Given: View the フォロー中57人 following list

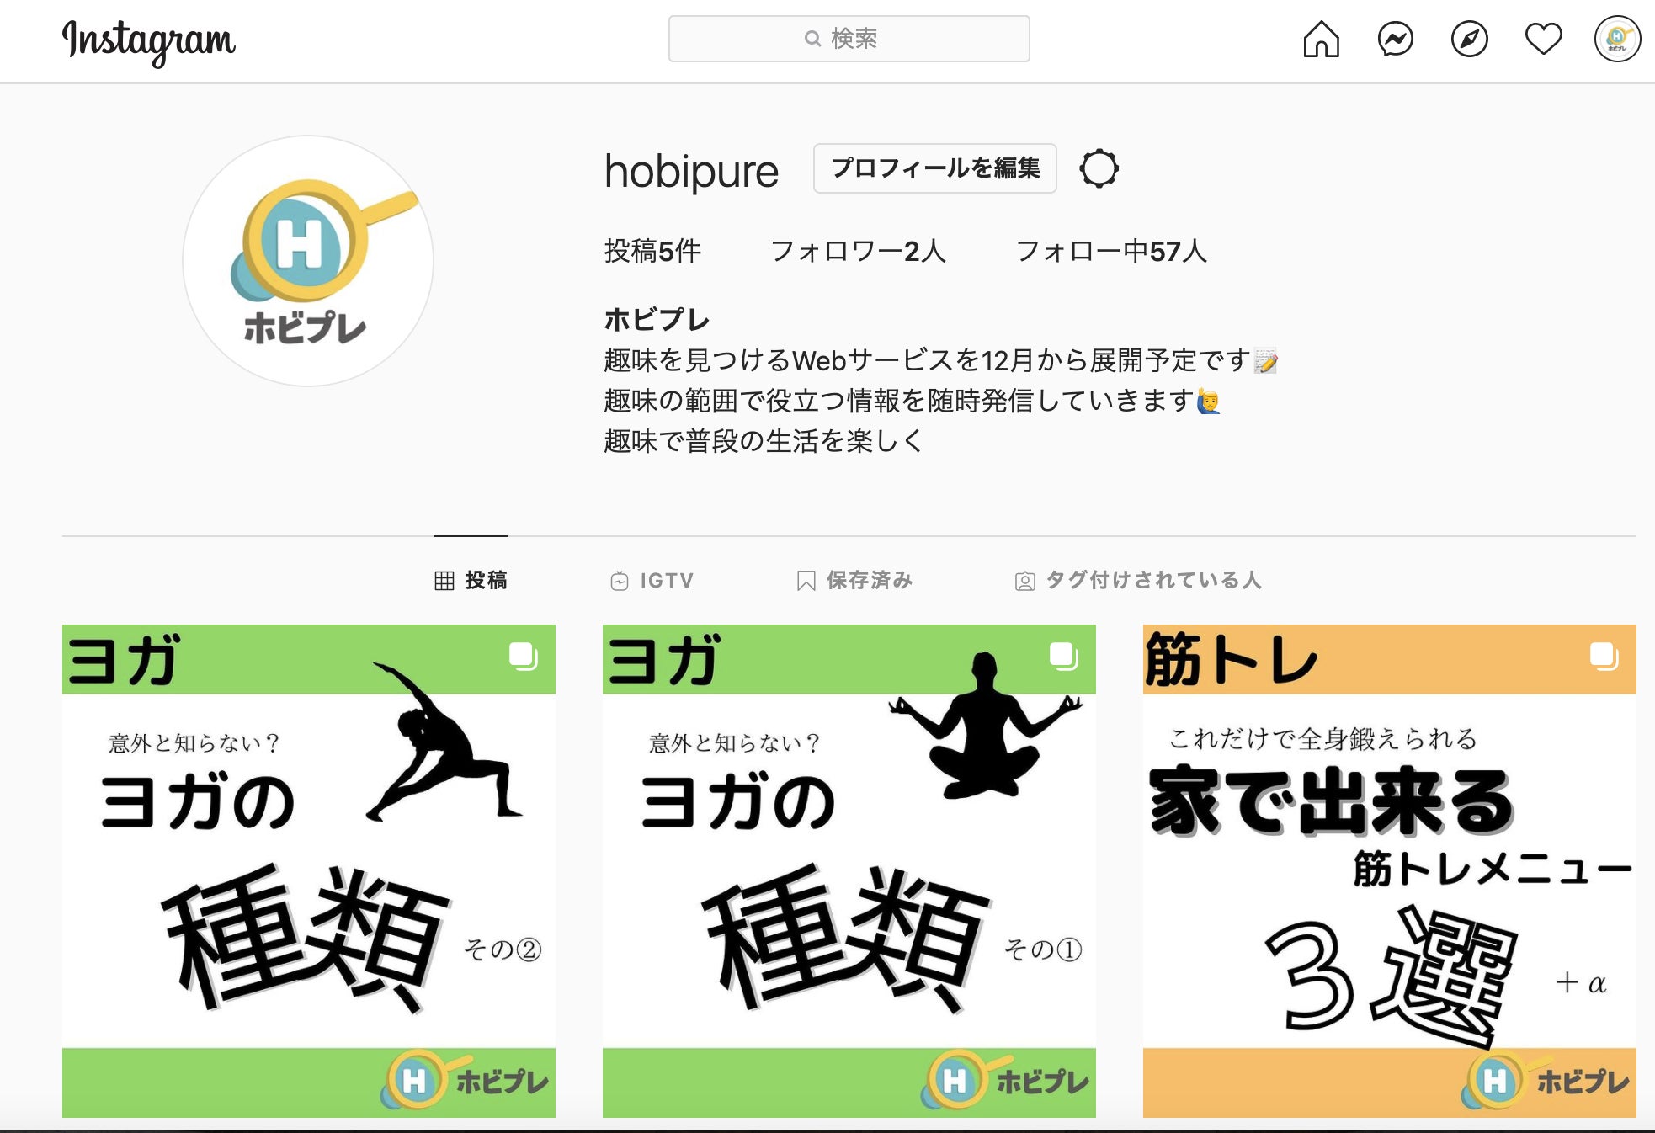Looking at the screenshot, I should click(1111, 251).
